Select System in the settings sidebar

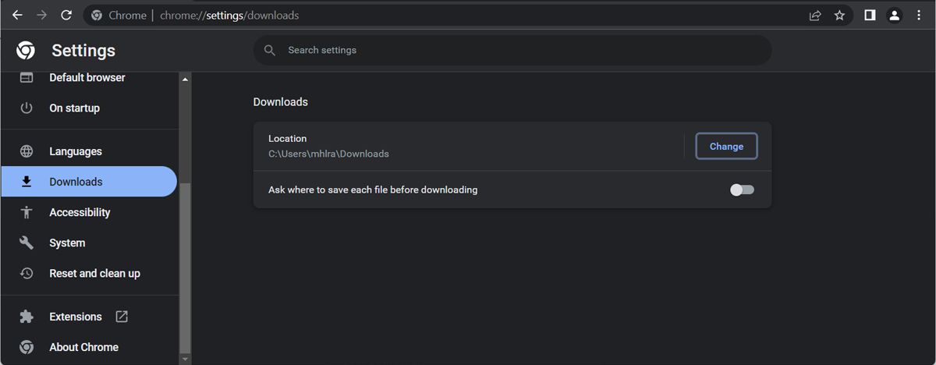67,243
